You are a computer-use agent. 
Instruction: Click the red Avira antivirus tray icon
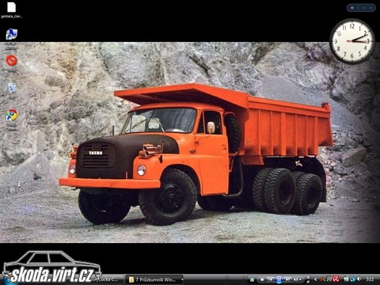(x=336, y=279)
